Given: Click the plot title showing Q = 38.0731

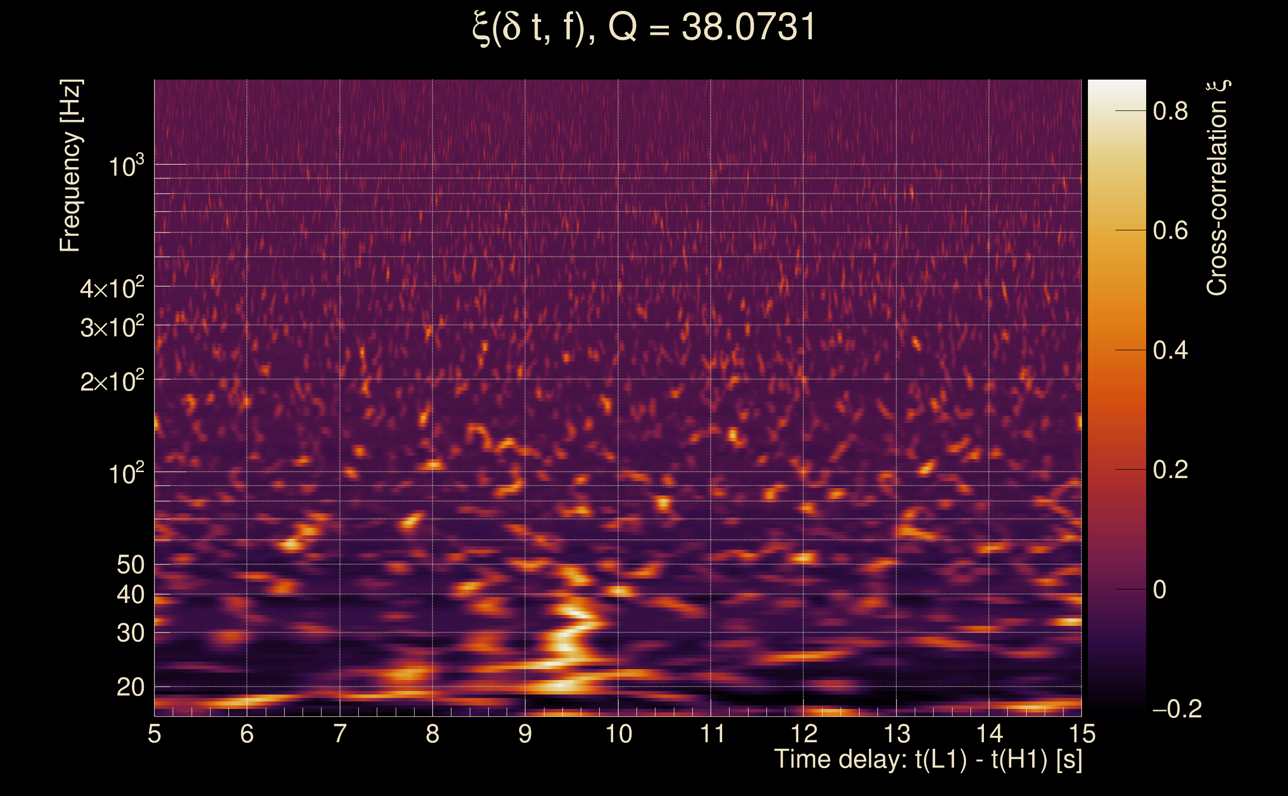Looking at the screenshot, I should [x=644, y=27].
